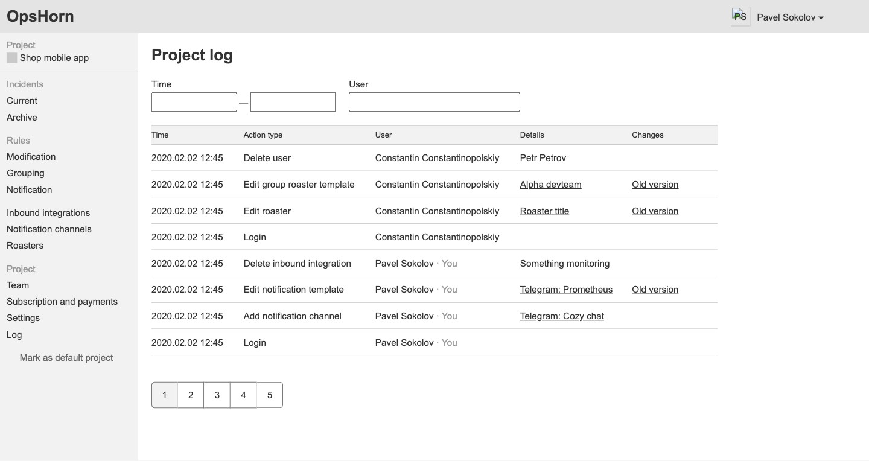The height and width of the screenshot is (461, 869).
Task: Go to Grouping rules
Action: coord(25,173)
